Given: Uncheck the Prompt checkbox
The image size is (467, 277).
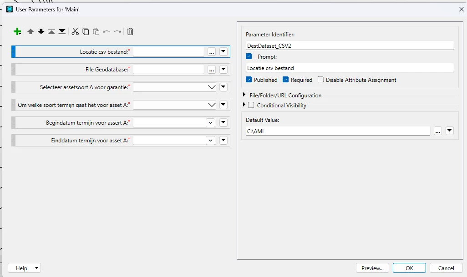Looking at the screenshot, I should pos(249,56).
